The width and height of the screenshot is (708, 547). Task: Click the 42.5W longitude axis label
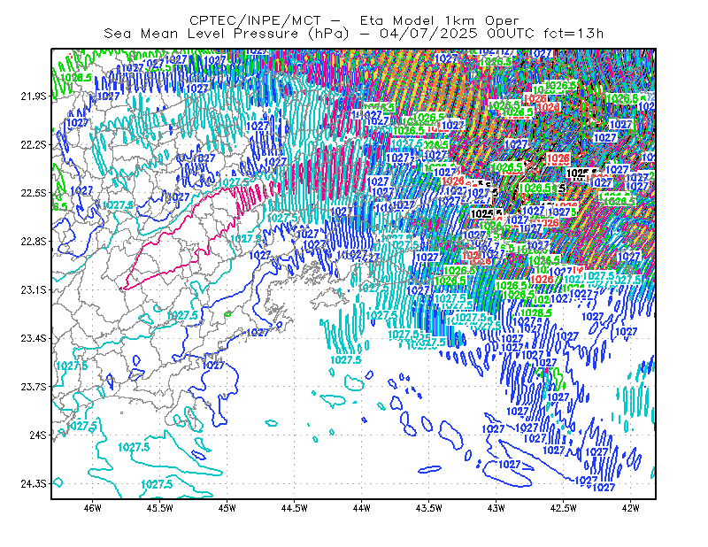[564, 508]
